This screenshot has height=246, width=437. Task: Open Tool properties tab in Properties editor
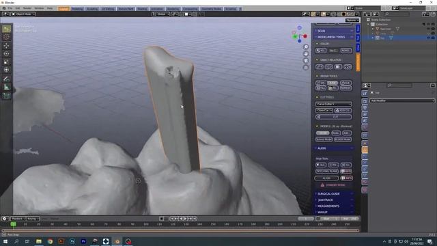365,94
